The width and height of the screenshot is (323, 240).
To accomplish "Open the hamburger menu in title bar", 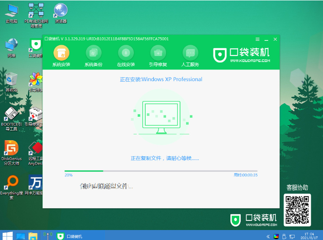I will point(257,39).
